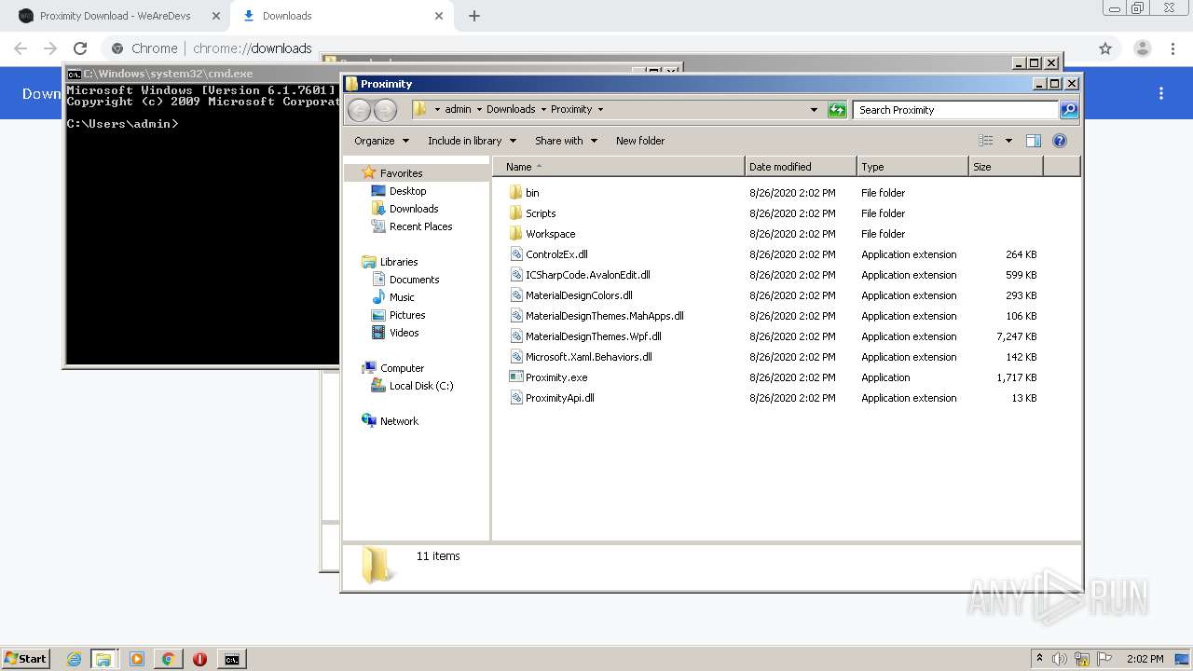Click the search magnifier in Explorer
The height and width of the screenshot is (671, 1193).
[1069, 110]
